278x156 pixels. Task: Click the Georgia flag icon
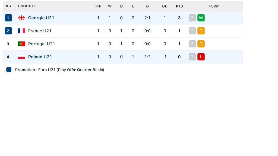tap(21, 18)
